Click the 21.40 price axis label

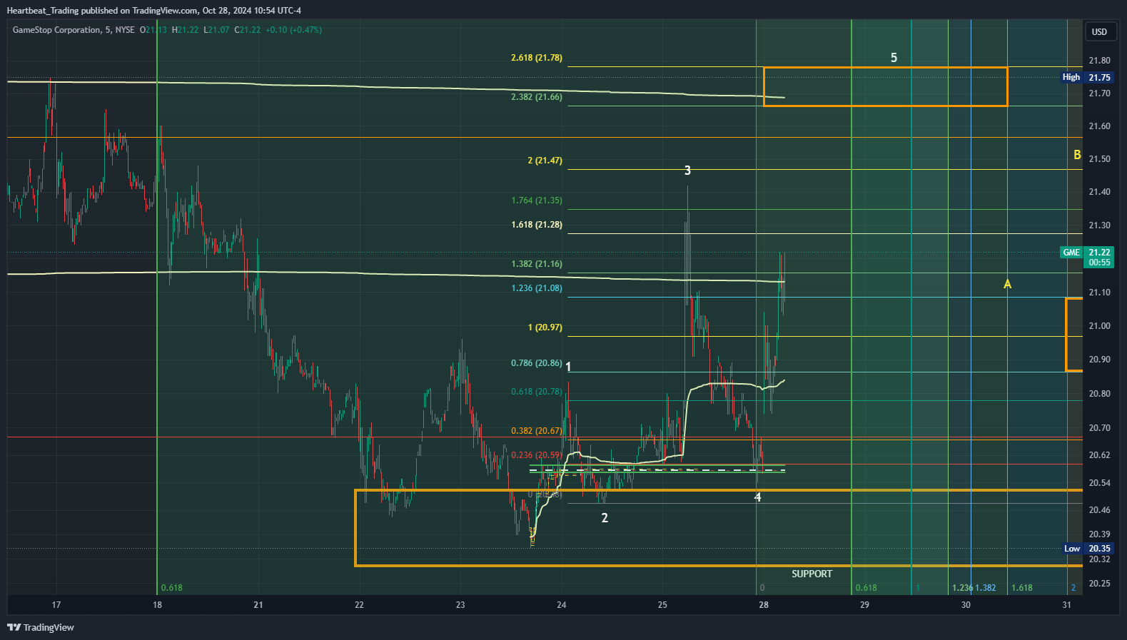(x=1099, y=192)
